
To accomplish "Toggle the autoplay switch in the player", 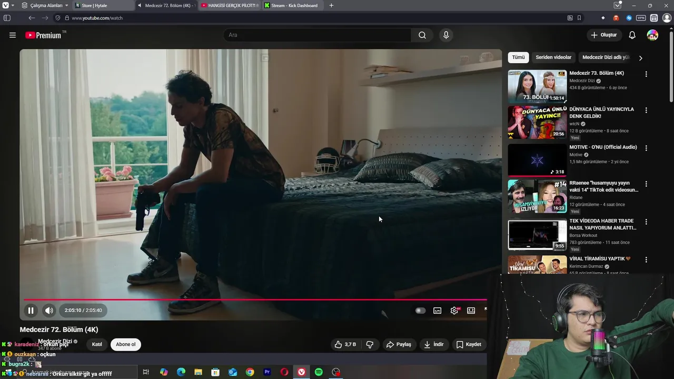I will coord(420,311).
